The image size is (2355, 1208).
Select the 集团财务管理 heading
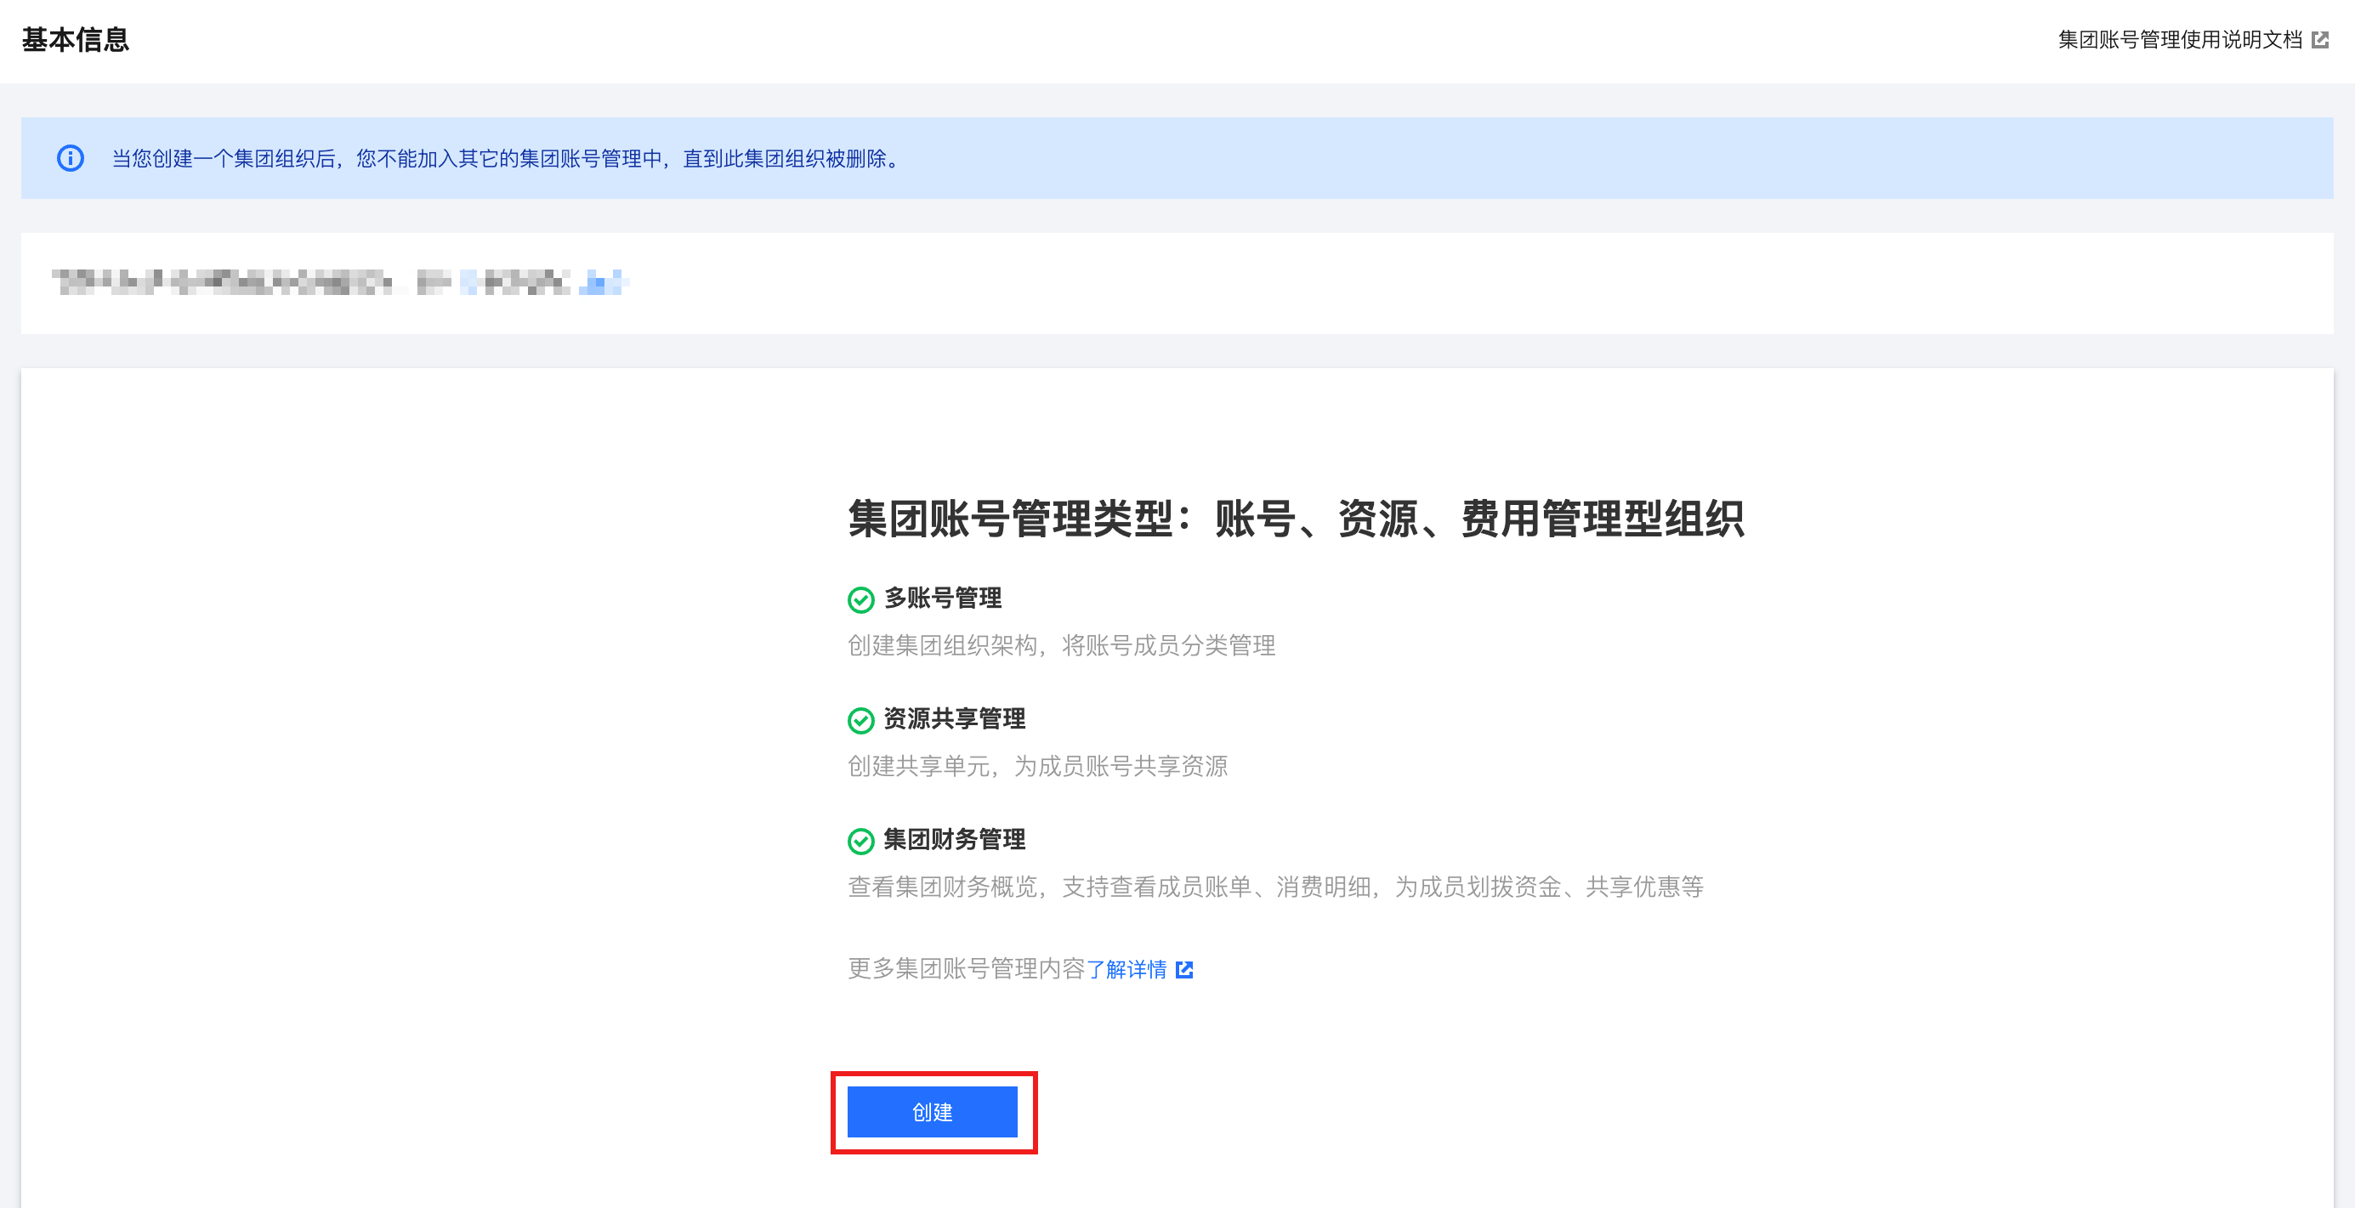[x=954, y=839]
